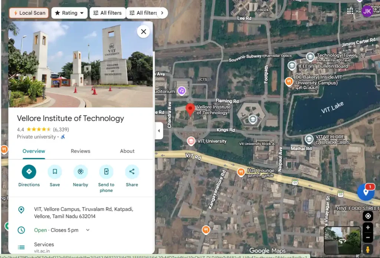Click the Vit University Block-A label
The image size is (380, 258).
[257, 144]
